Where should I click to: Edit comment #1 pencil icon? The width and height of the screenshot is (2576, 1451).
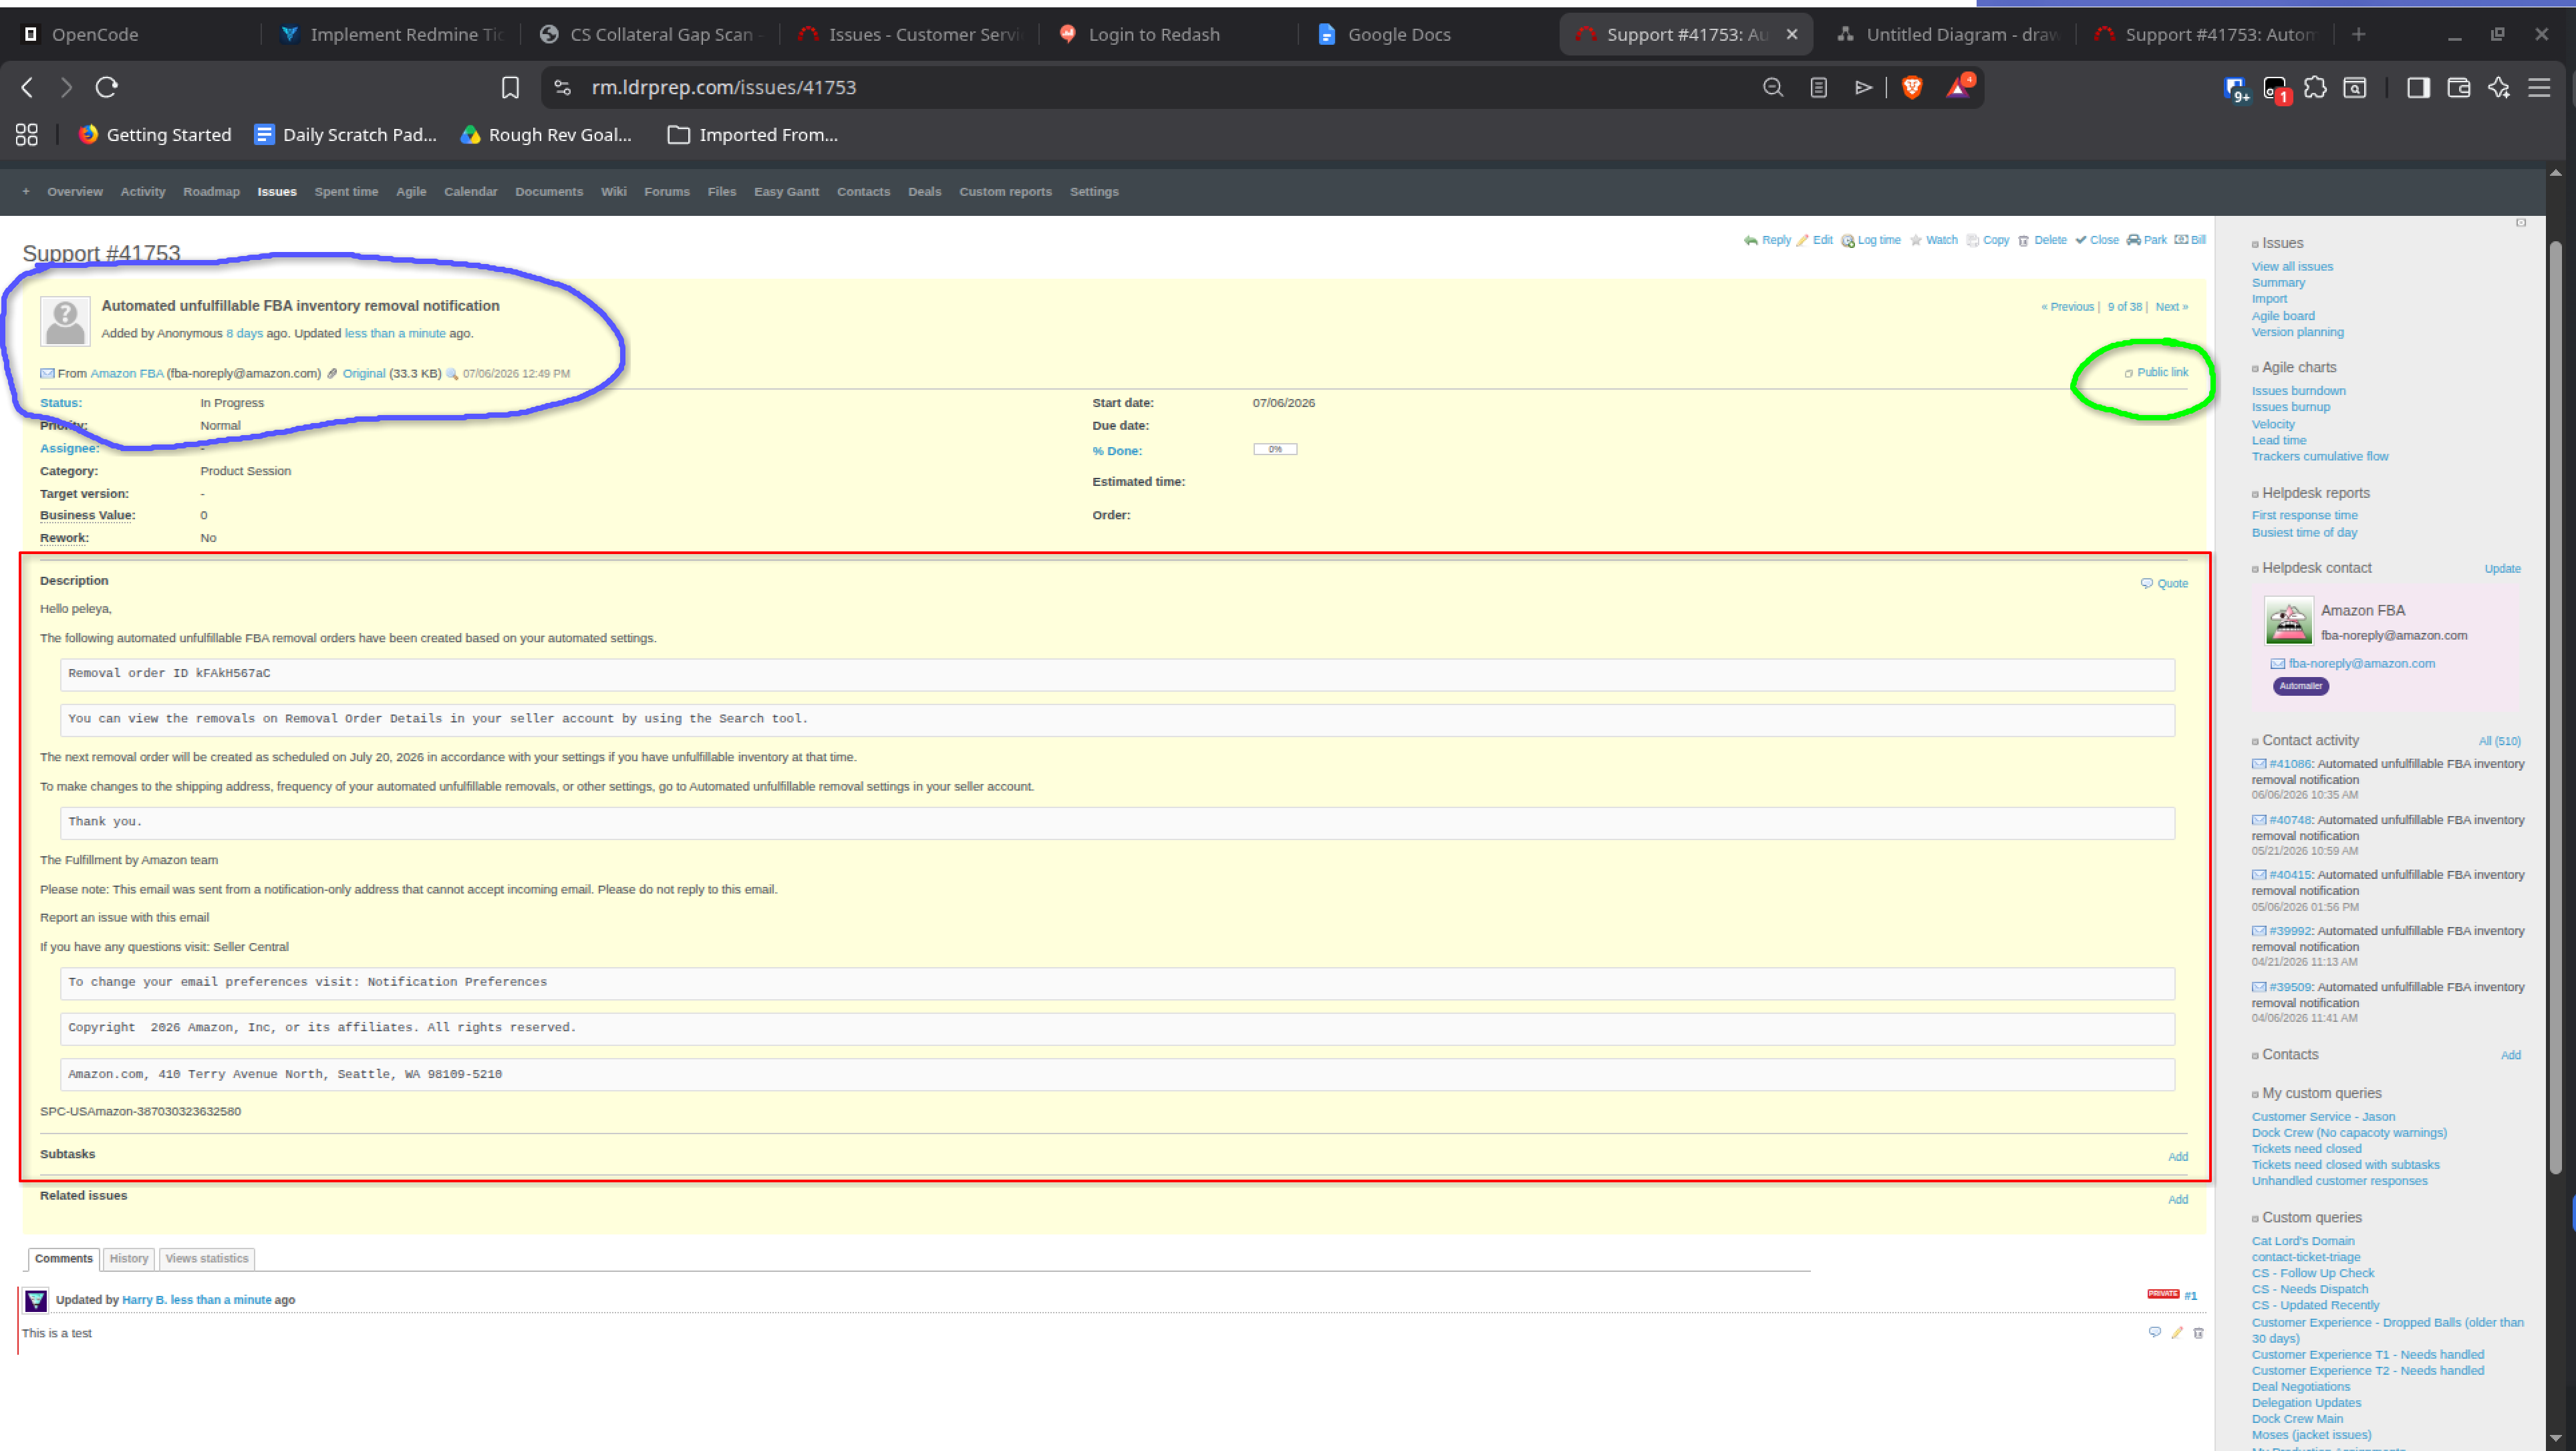2177,1332
